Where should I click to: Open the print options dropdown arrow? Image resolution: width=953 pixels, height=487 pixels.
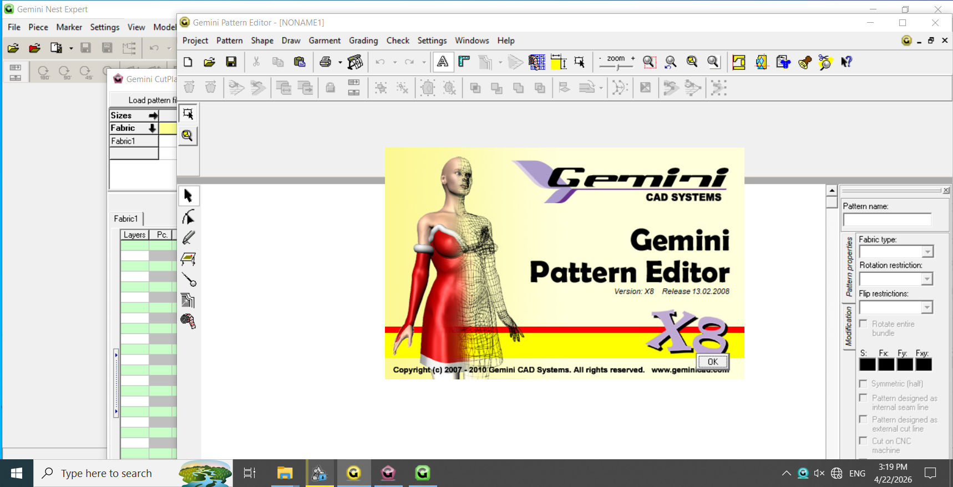pos(340,63)
